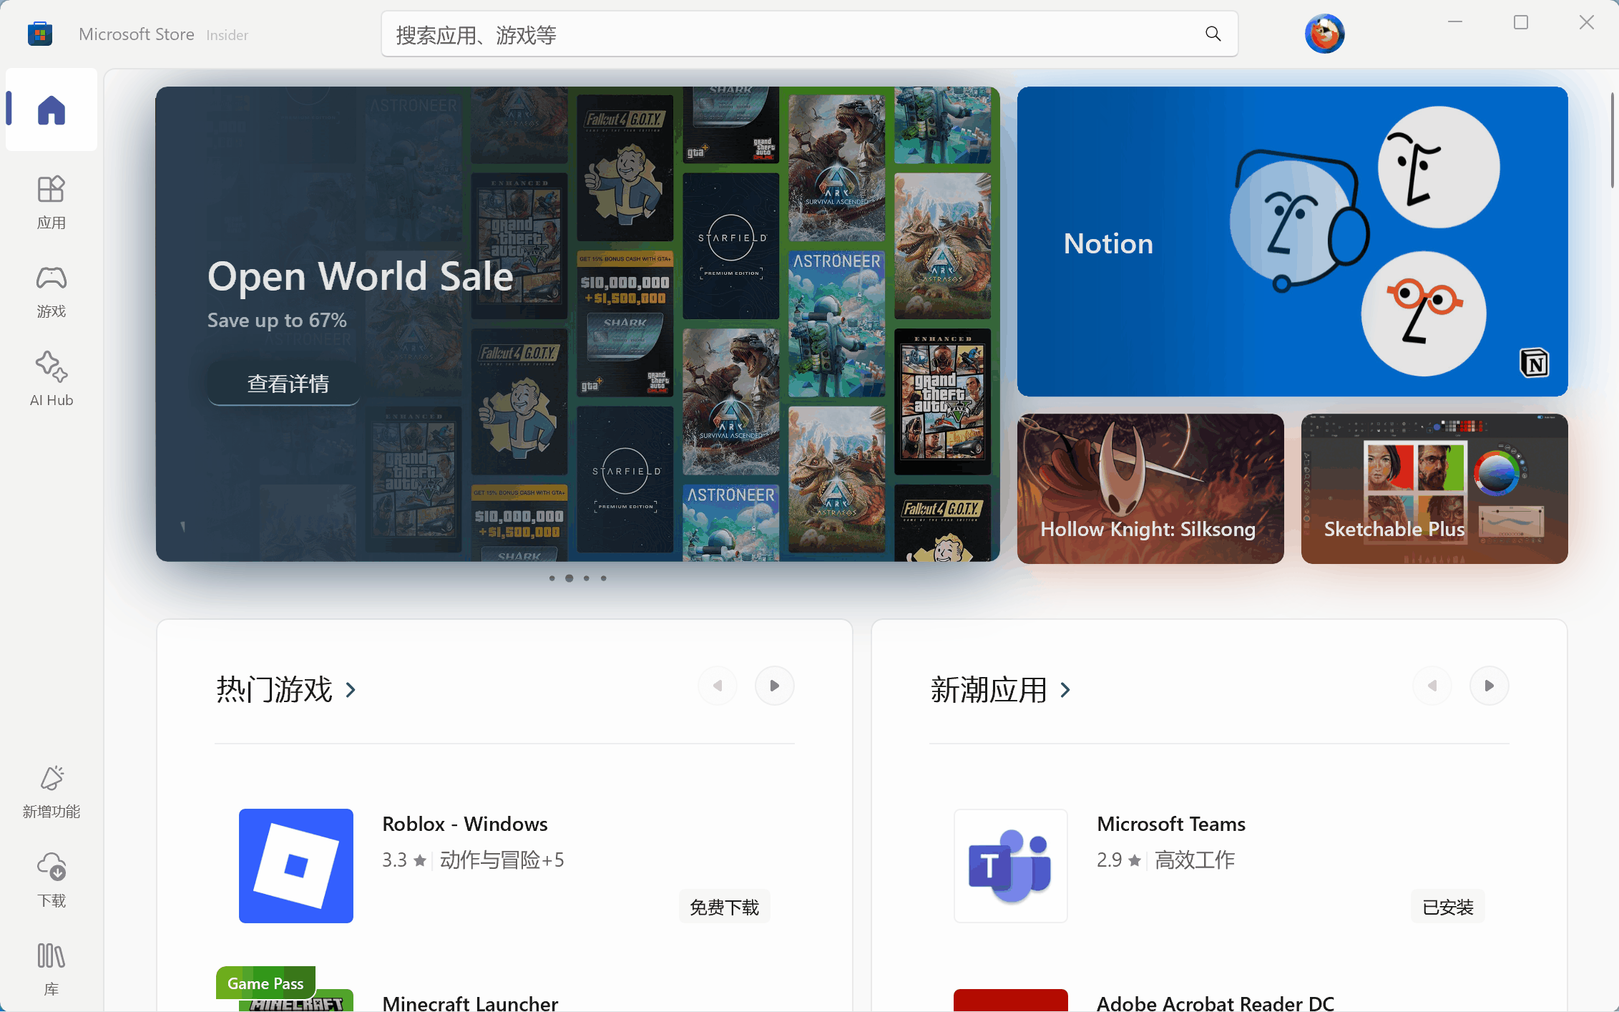Click the Game Pass badge

click(265, 983)
